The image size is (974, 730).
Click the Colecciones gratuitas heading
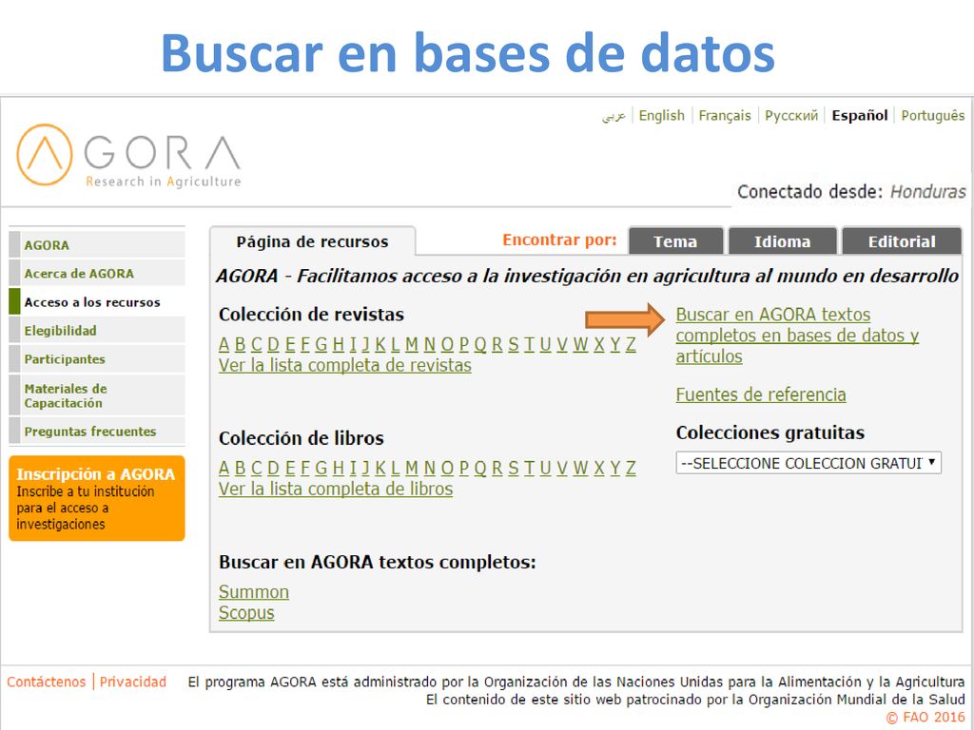coord(770,432)
